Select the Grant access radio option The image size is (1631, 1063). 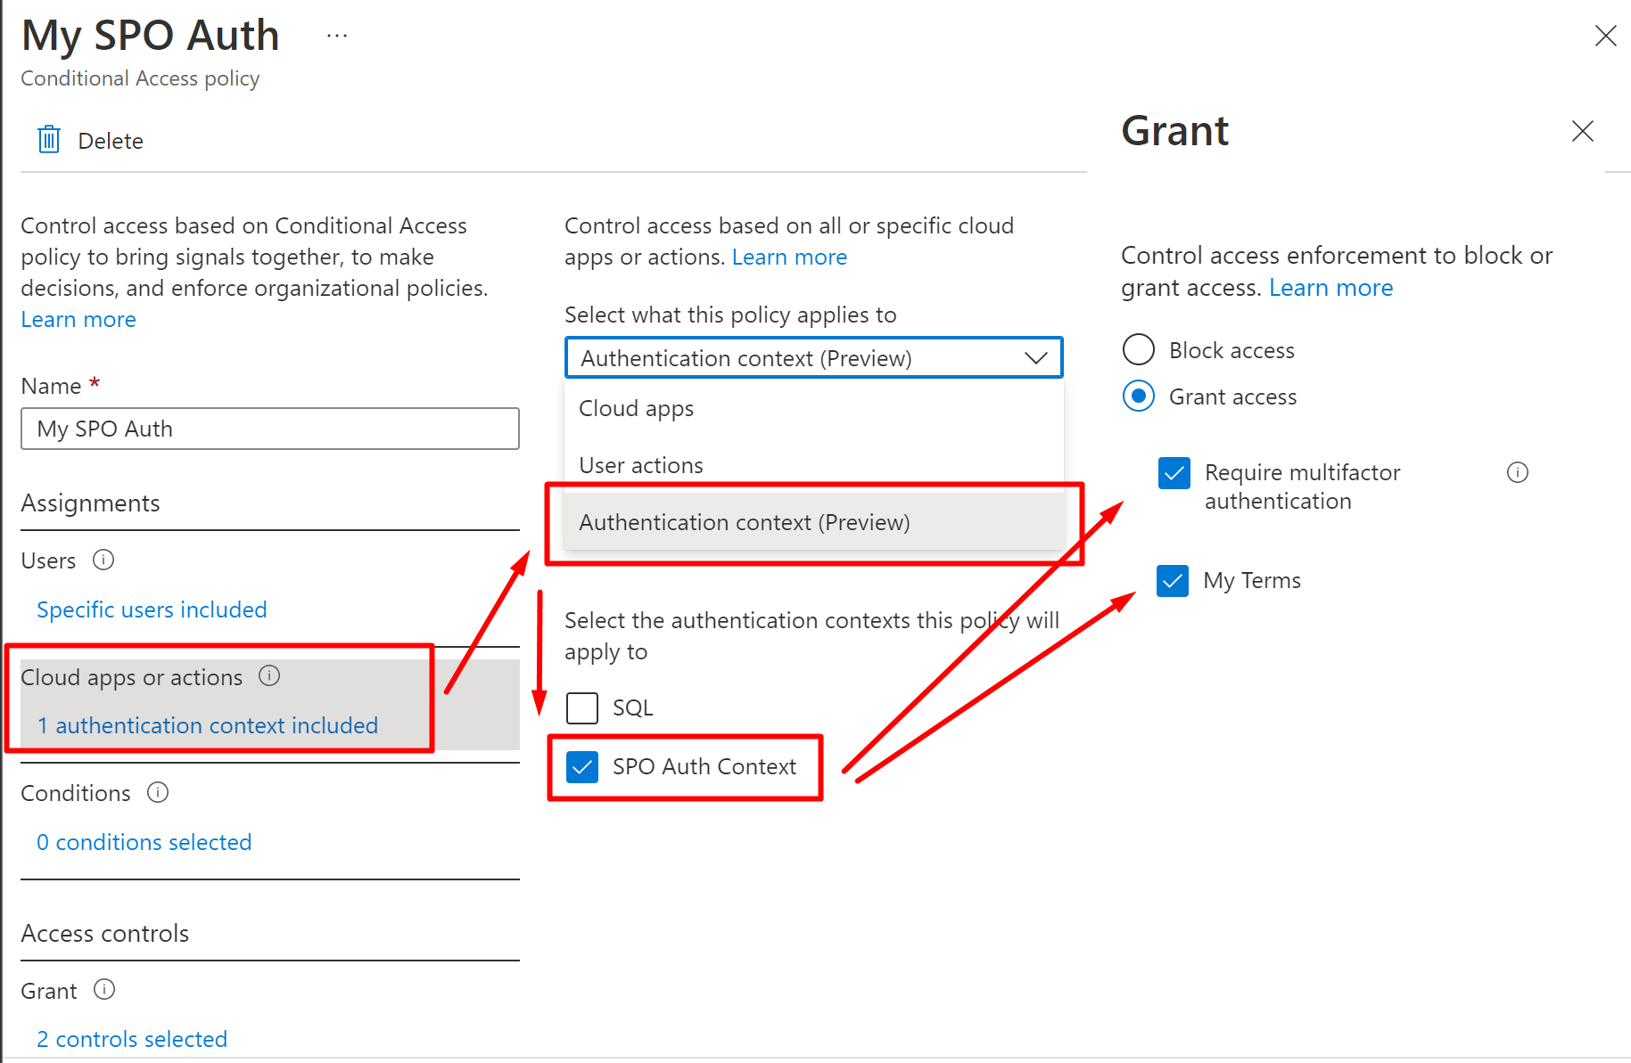(1139, 396)
